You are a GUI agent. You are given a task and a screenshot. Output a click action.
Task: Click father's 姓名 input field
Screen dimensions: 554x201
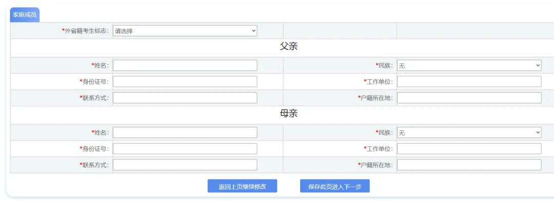pos(185,65)
